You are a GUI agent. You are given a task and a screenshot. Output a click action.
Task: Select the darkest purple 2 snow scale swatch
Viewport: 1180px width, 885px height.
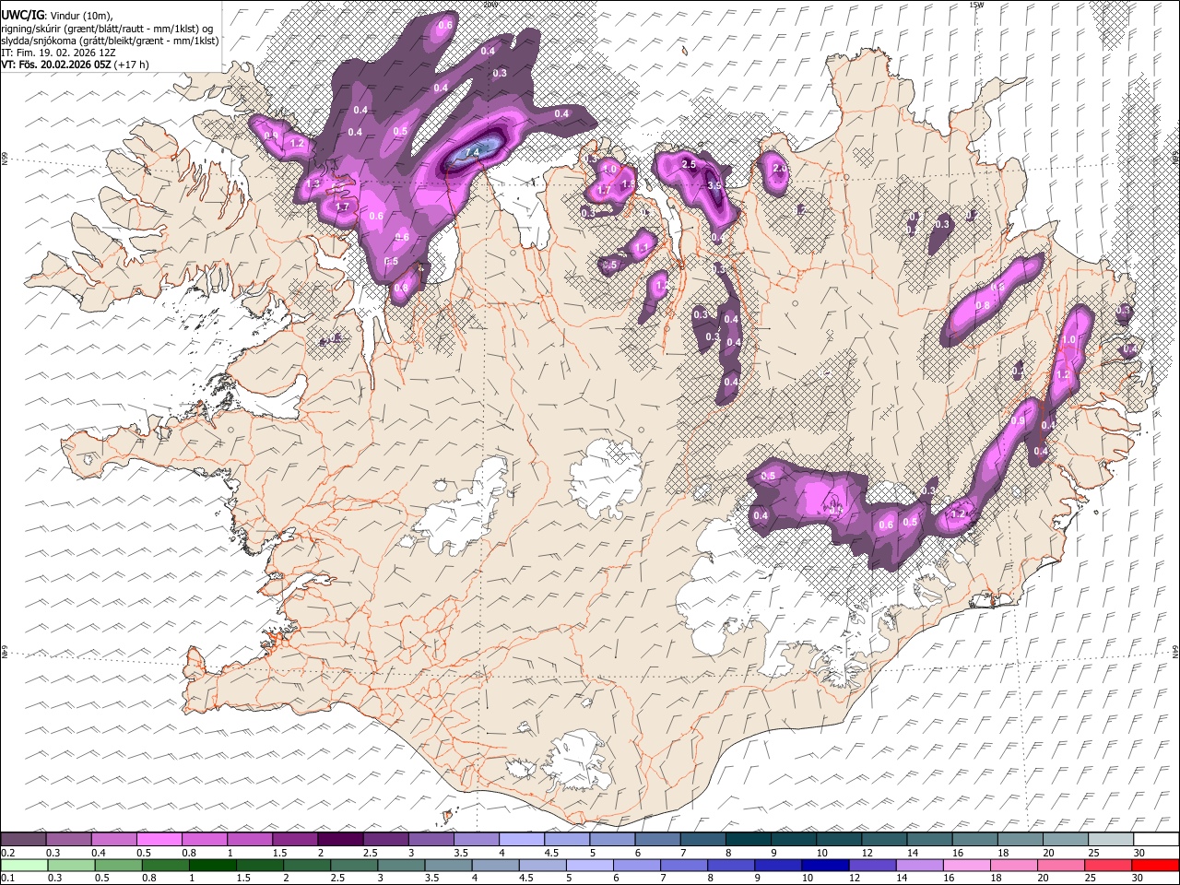pos(339,840)
